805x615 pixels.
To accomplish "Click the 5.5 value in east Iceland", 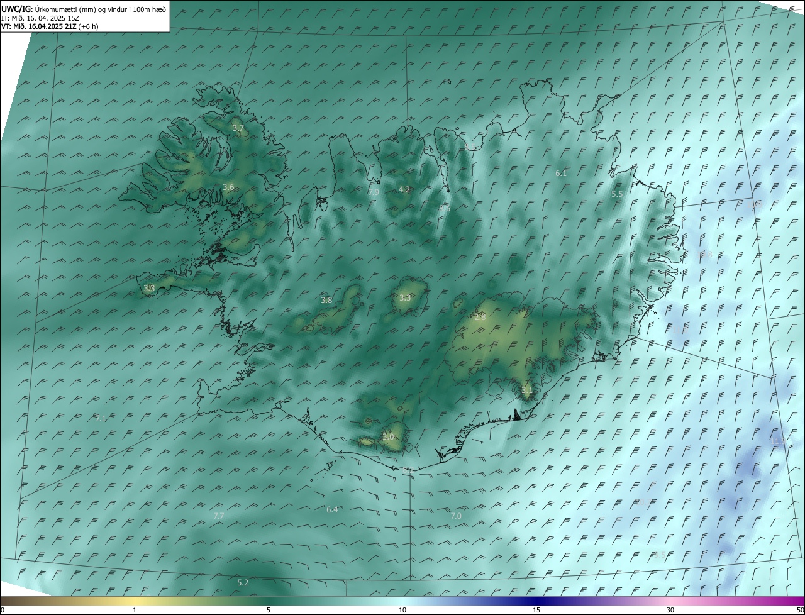I will coord(617,194).
